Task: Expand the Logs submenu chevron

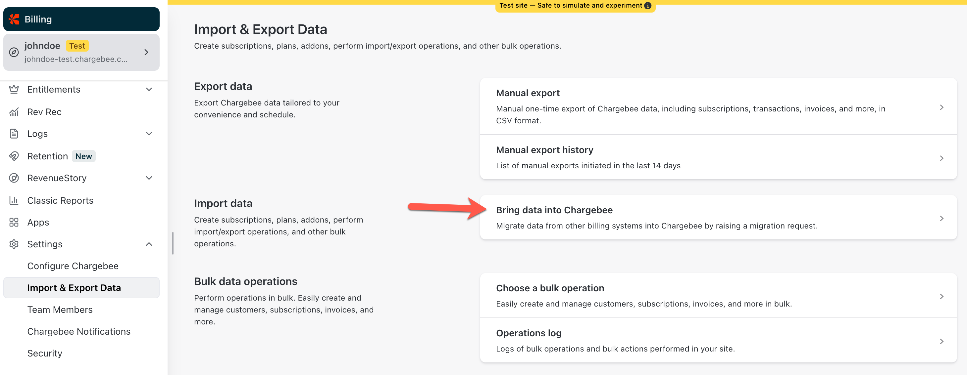Action: 149,134
